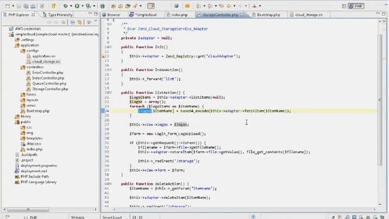Click the Writable status bar field

coord(77,217)
